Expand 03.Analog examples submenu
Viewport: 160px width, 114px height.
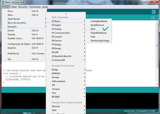tap(66, 29)
